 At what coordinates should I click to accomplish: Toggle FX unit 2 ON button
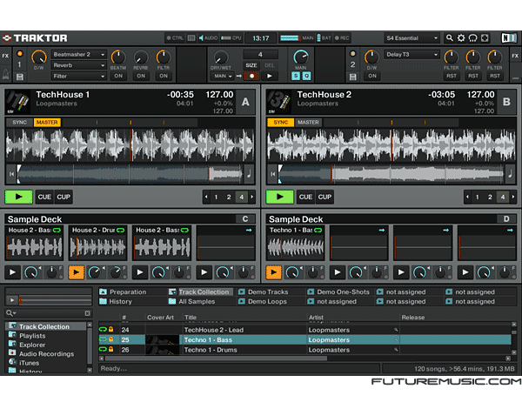point(372,76)
